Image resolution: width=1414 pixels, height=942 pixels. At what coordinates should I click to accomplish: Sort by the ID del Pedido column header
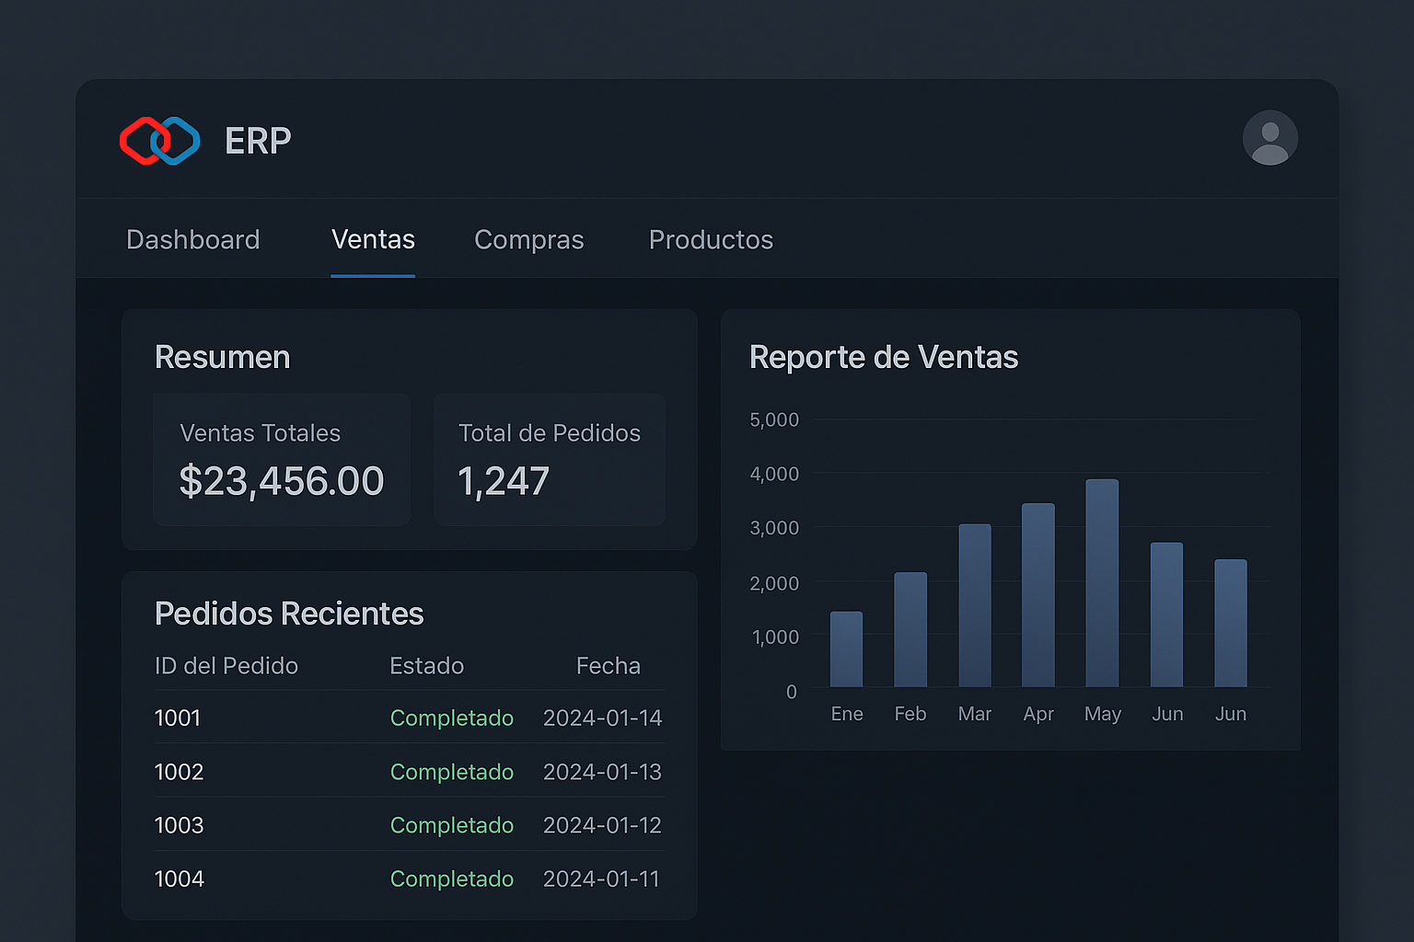[x=226, y=665]
